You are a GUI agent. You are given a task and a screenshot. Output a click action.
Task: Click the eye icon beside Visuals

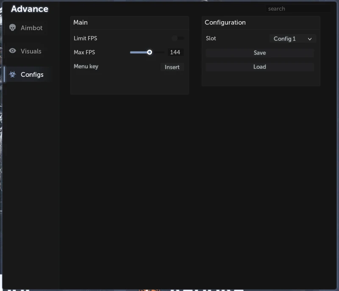coord(12,51)
